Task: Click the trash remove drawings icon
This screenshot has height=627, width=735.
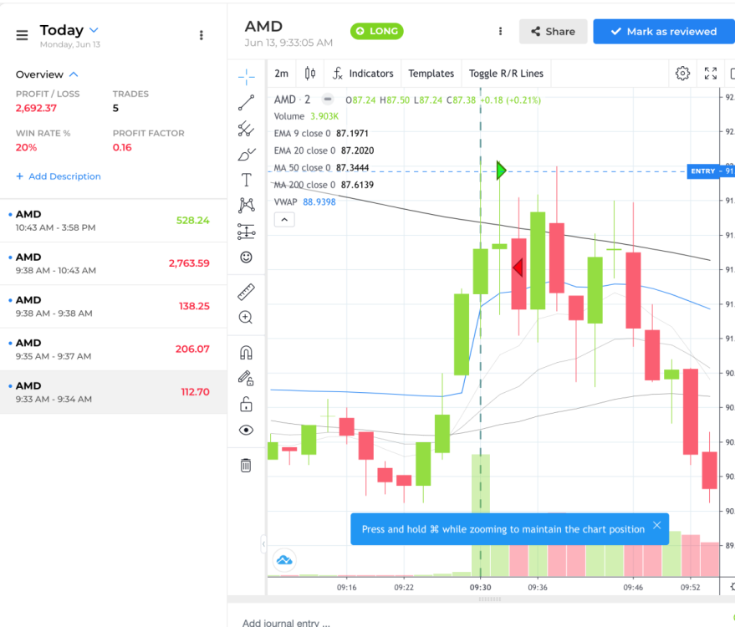Action: [x=246, y=466]
